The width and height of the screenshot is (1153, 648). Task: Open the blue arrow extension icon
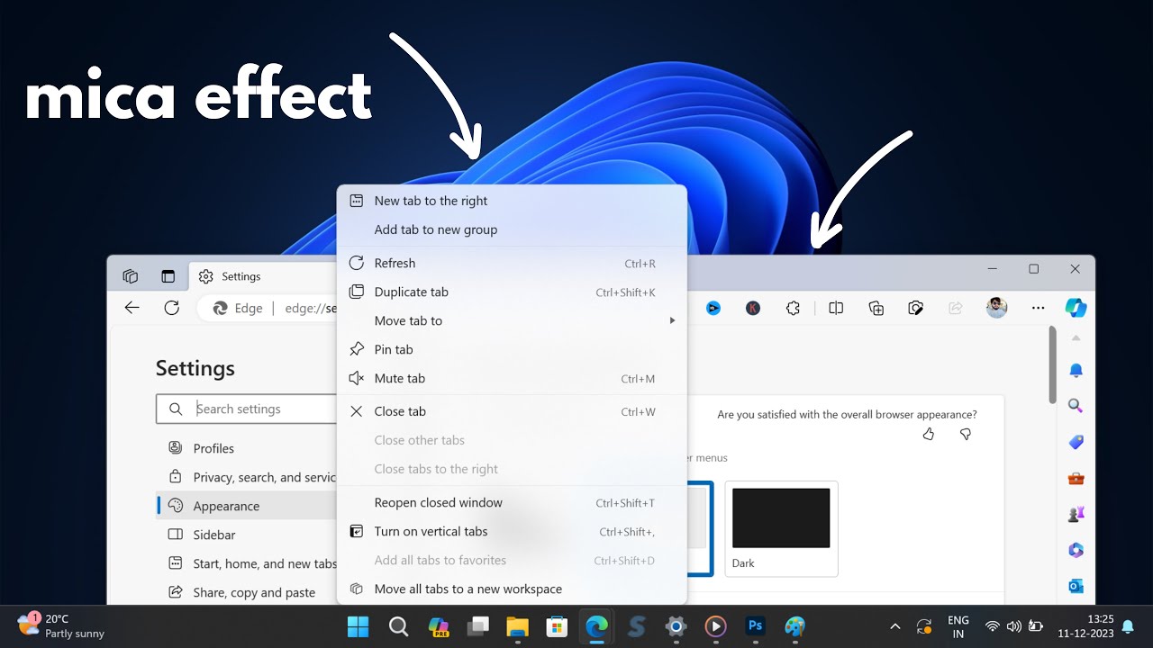coord(713,308)
